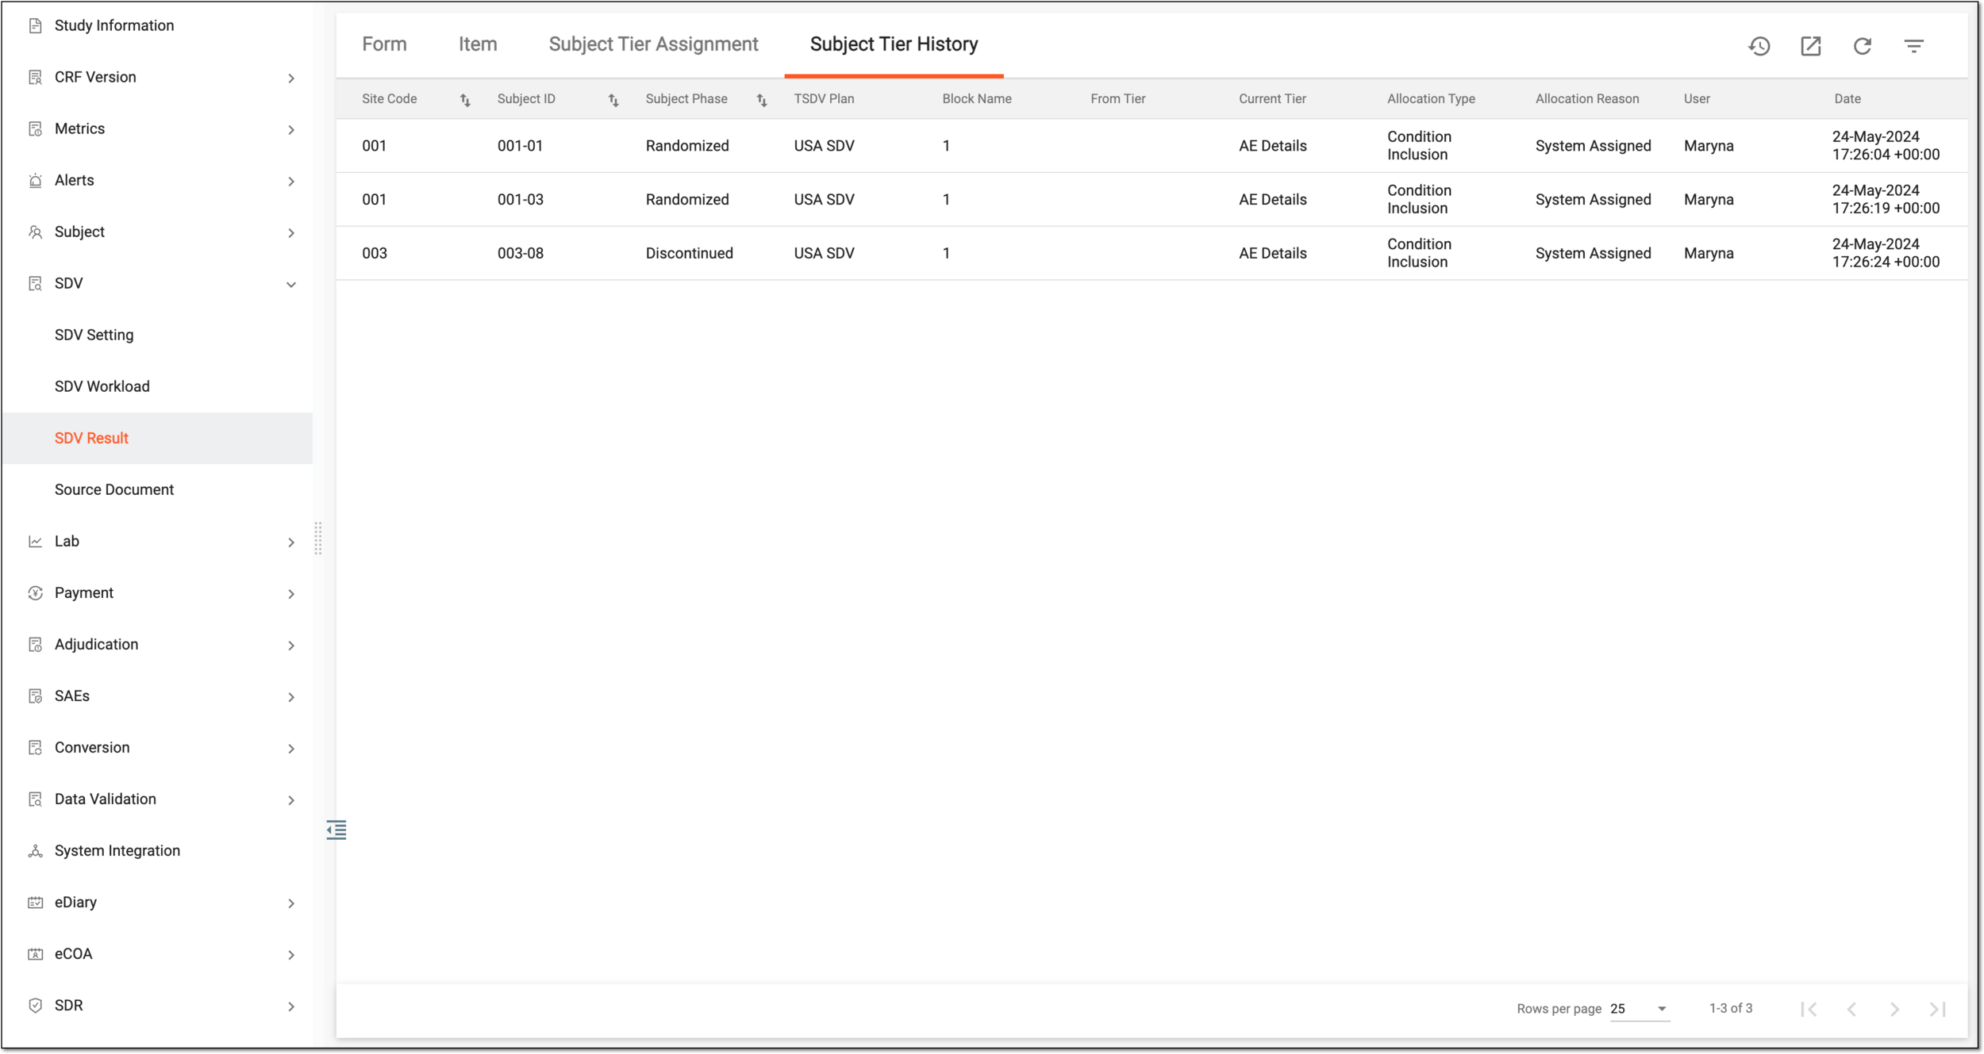Open the filter list icon
The image size is (1984, 1054).
click(x=1913, y=46)
